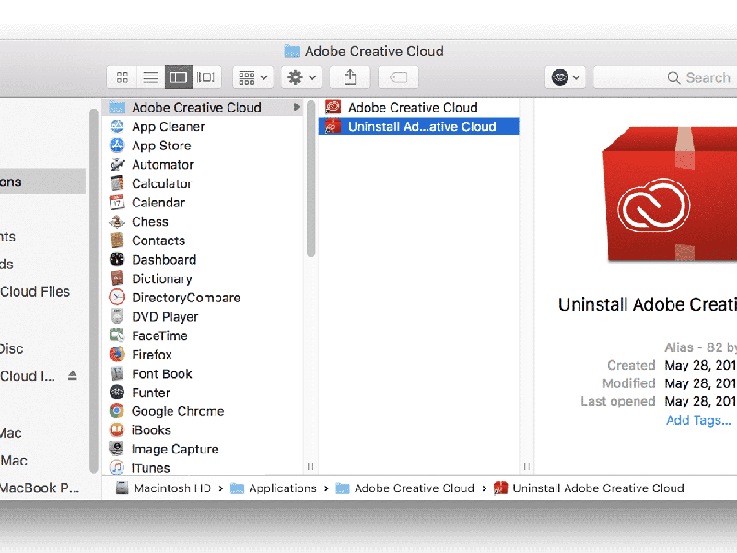Open the gear action menu
This screenshot has height=553, width=737.
click(x=301, y=77)
